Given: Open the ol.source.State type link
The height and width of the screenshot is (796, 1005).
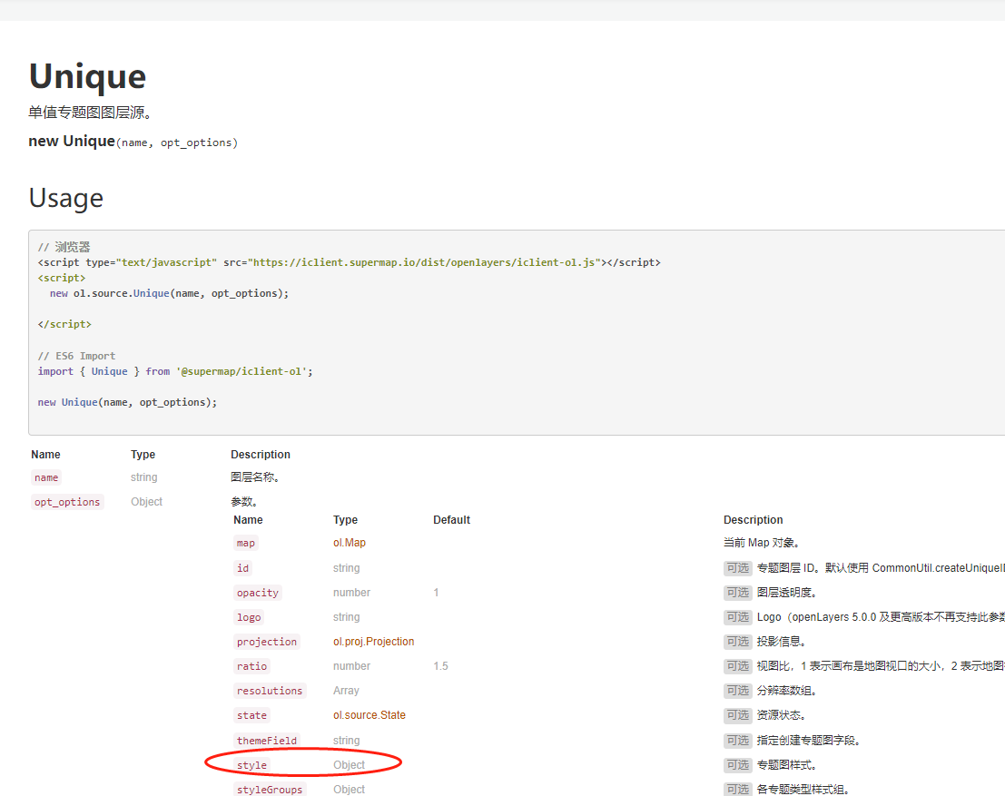Looking at the screenshot, I should tap(369, 715).
